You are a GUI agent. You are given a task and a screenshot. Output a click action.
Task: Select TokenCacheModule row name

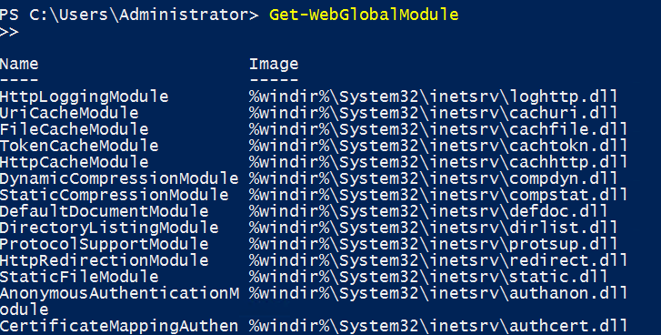(x=79, y=146)
